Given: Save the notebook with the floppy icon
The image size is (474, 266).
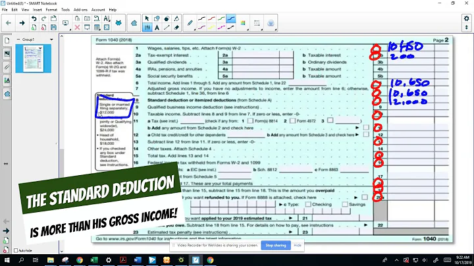Looking at the screenshot, I should point(53,28).
